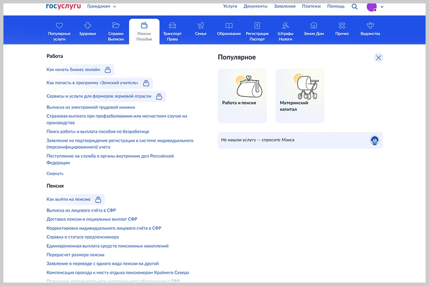Open the Работа и пенсия card

[242, 96]
